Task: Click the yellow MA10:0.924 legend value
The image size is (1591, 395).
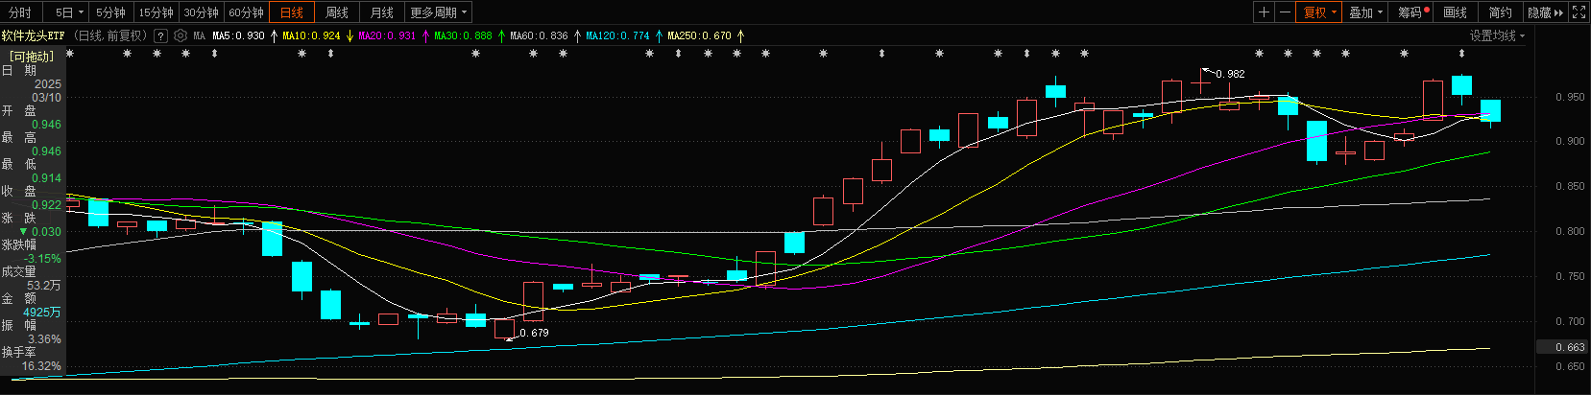Action: (311, 36)
